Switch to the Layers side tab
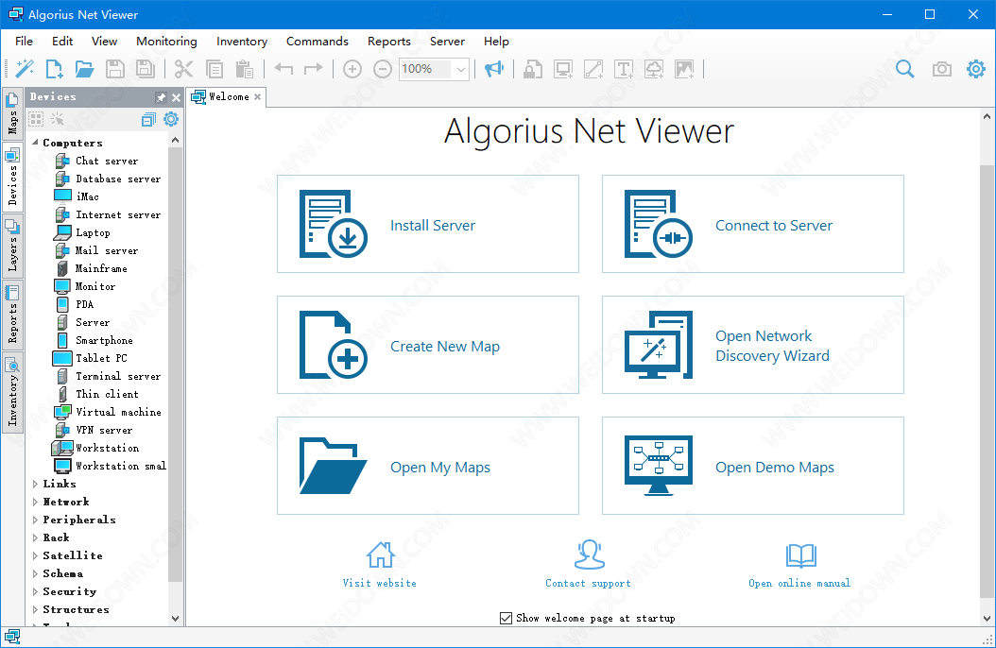The height and width of the screenshot is (648, 996). pos(12,246)
